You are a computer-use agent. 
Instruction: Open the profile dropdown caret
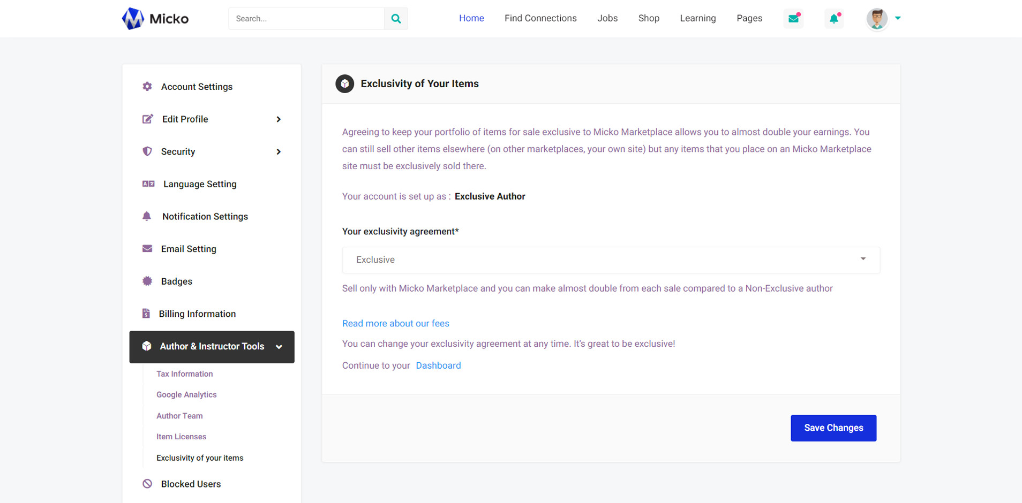click(898, 18)
